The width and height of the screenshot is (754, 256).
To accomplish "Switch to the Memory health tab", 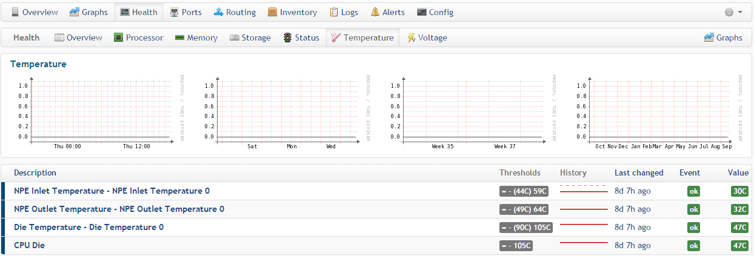I will tap(196, 38).
